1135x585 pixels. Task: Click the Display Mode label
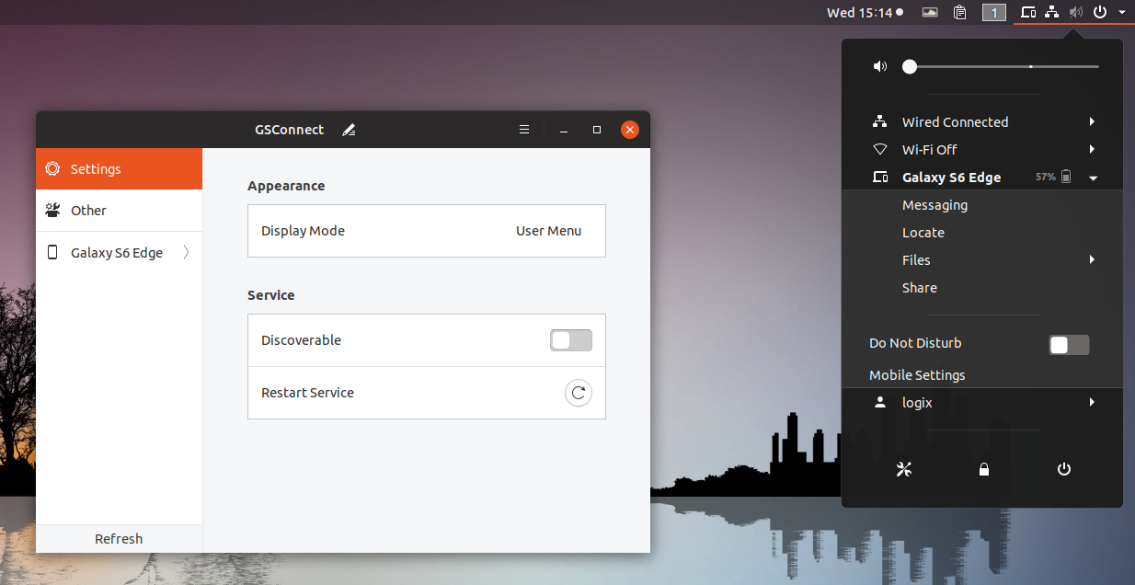point(303,231)
